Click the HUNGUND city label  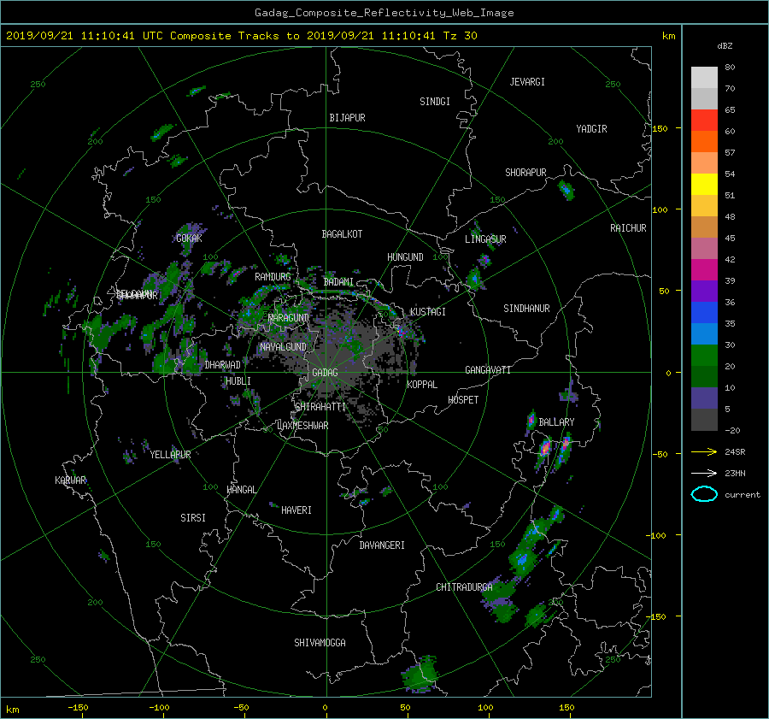pyautogui.click(x=405, y=257)
